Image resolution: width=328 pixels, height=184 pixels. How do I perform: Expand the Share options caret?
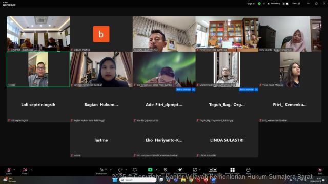(156, 170)
